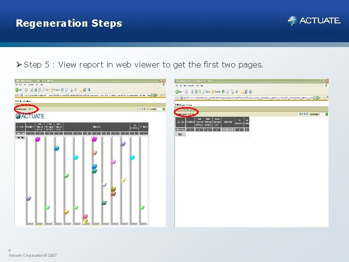This screenshot has height=262, width=349.
Task: Click the Go to page field in right viewer
Action: coord(322,114)
